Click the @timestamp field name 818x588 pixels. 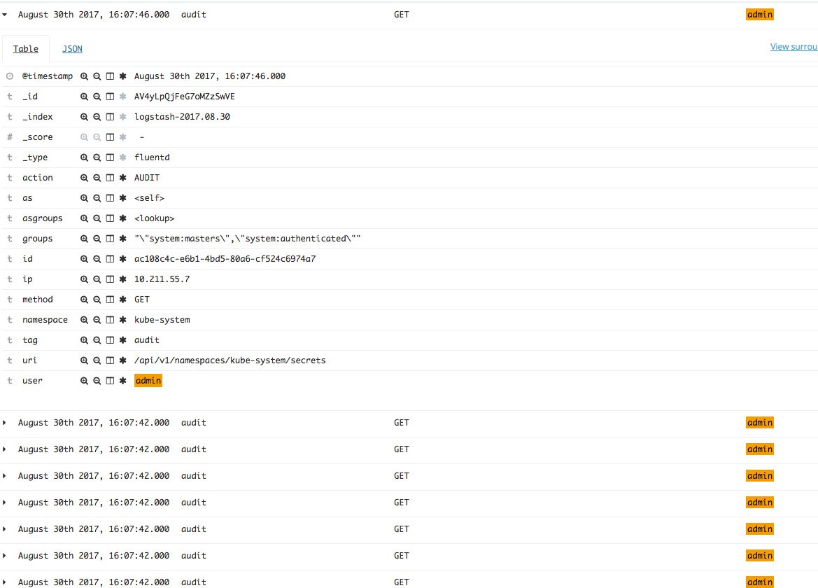(48, 76)
